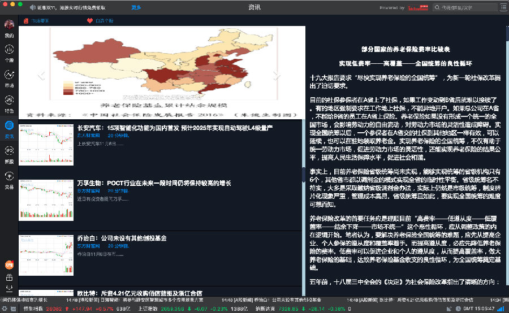This screenshot has width=509, height=313.
Task: Click the mute notification icon in the status bar
Action: tap(449, 309)
